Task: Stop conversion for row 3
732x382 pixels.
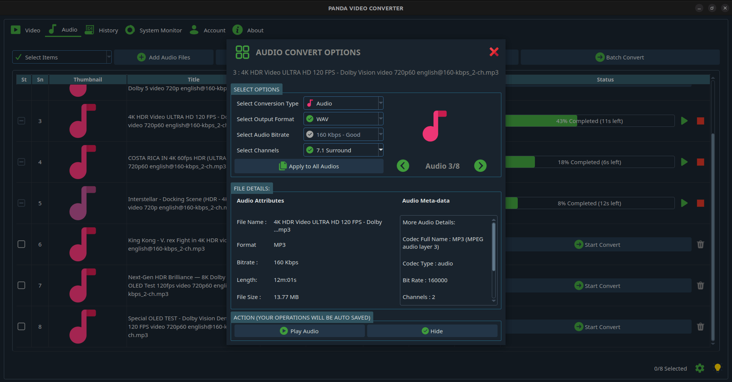Action: pos(700,121)
